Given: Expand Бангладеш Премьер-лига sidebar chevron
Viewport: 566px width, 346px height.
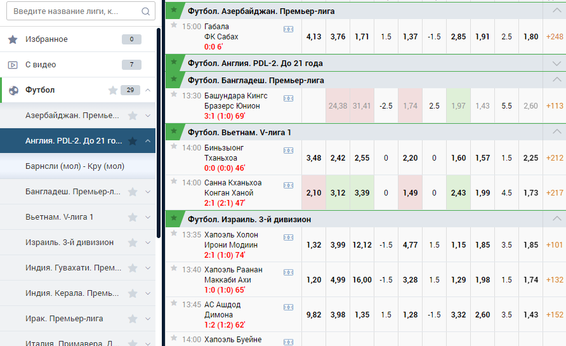Looking at the screenshot, I should tap(148, 192).
